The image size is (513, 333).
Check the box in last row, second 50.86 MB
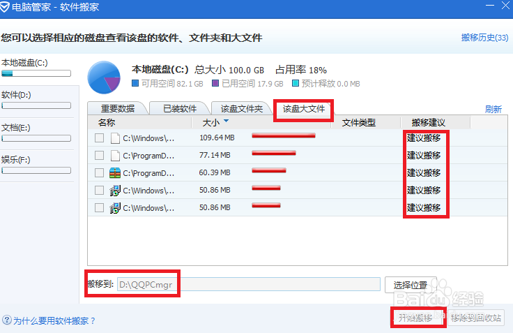(99, 208)
